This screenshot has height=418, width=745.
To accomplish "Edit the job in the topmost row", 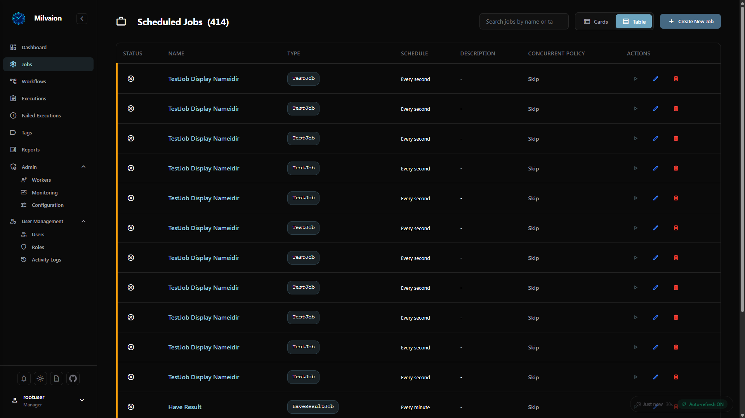I will coord(656,79).
